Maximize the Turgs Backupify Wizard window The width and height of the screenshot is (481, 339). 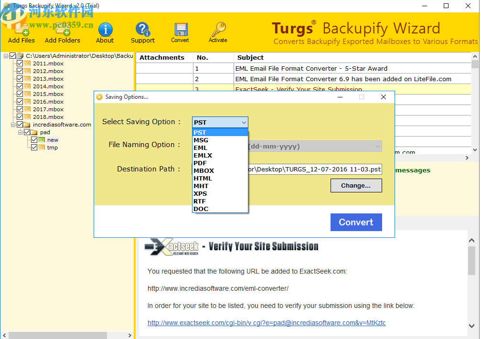click(x=446, y=6)
